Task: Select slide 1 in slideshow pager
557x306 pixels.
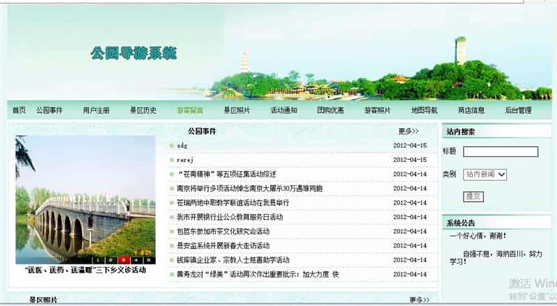Action: click(97, 260)
